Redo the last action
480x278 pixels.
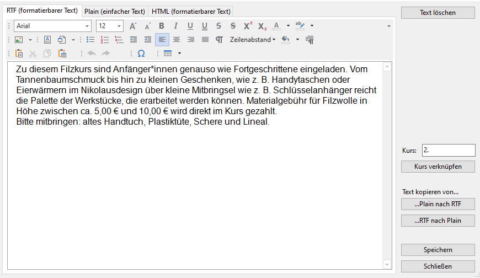click(x=106, y=54)
